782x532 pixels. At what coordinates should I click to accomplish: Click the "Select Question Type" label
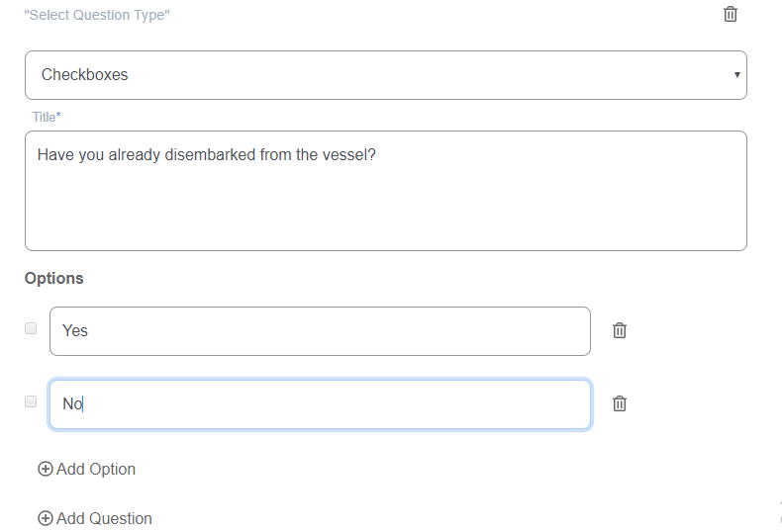pyautogui.click(x=97, y=16)
